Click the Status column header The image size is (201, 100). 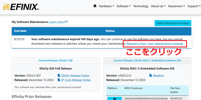pyautogui.click(x=110, y=31)
